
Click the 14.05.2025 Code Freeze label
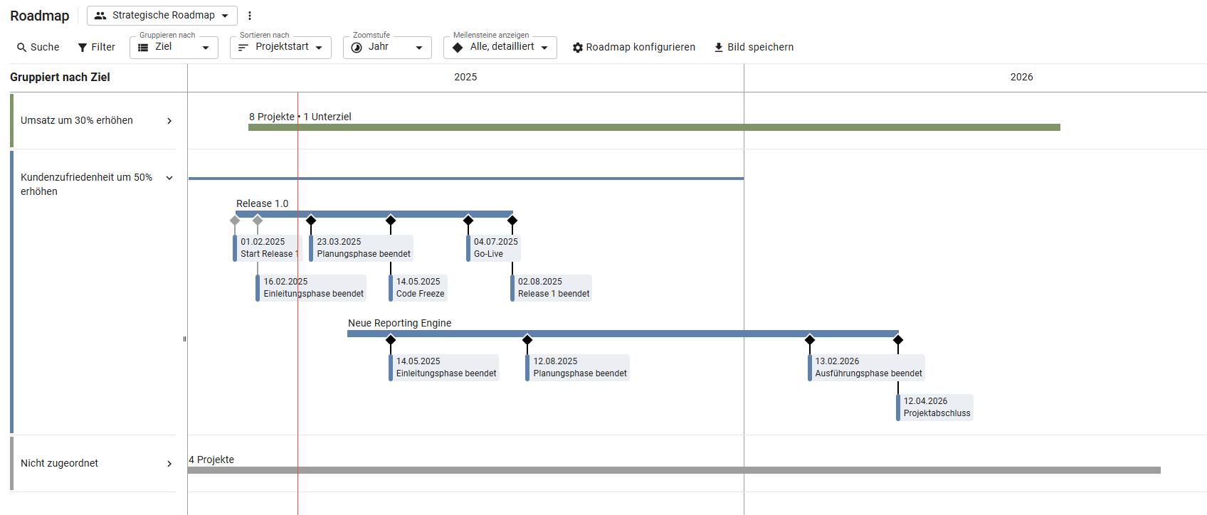pos(418,288)
